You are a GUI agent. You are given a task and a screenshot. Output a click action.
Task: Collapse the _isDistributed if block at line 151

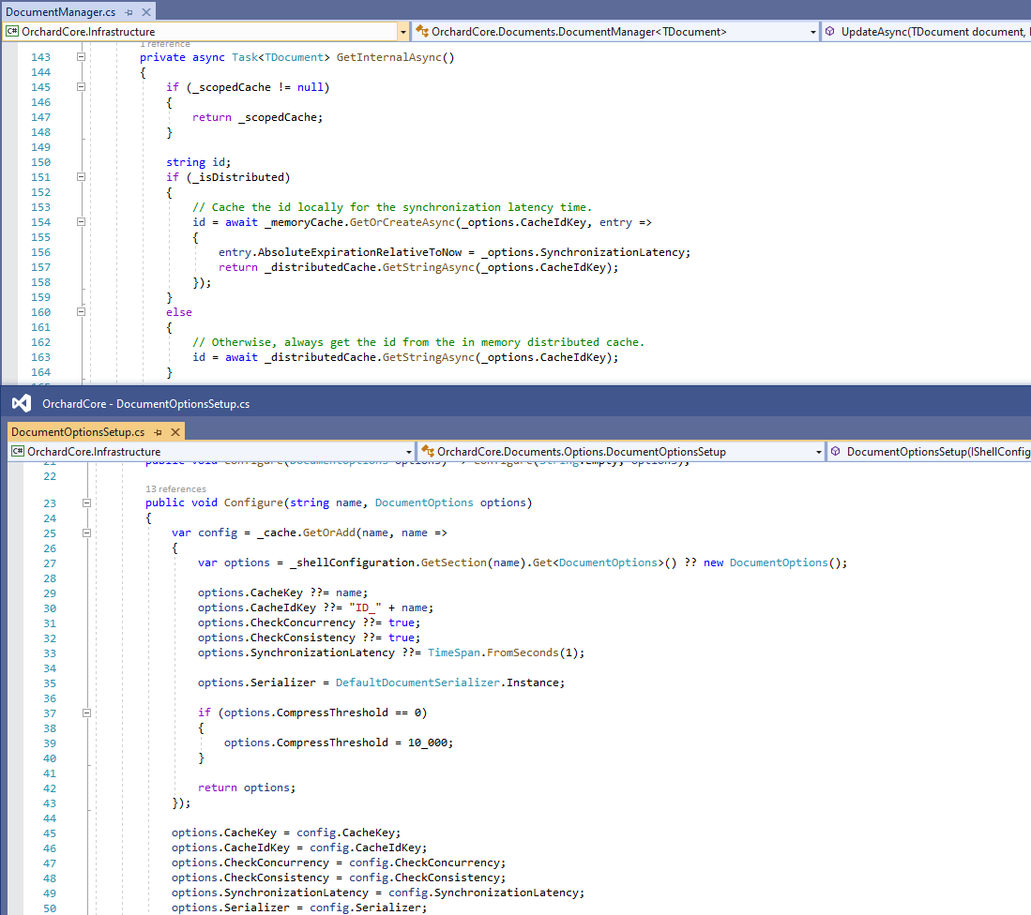pyautogui.click(x=81, y=176)
